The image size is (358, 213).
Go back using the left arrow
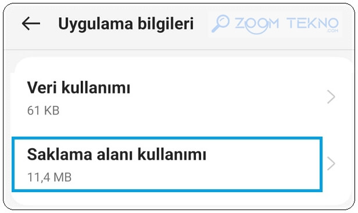[x=31, y=23]
